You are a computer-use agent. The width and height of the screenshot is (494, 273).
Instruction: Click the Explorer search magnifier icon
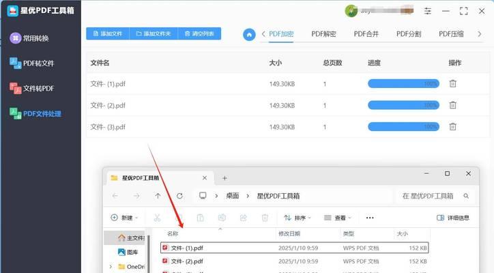[x=466, y=196]
